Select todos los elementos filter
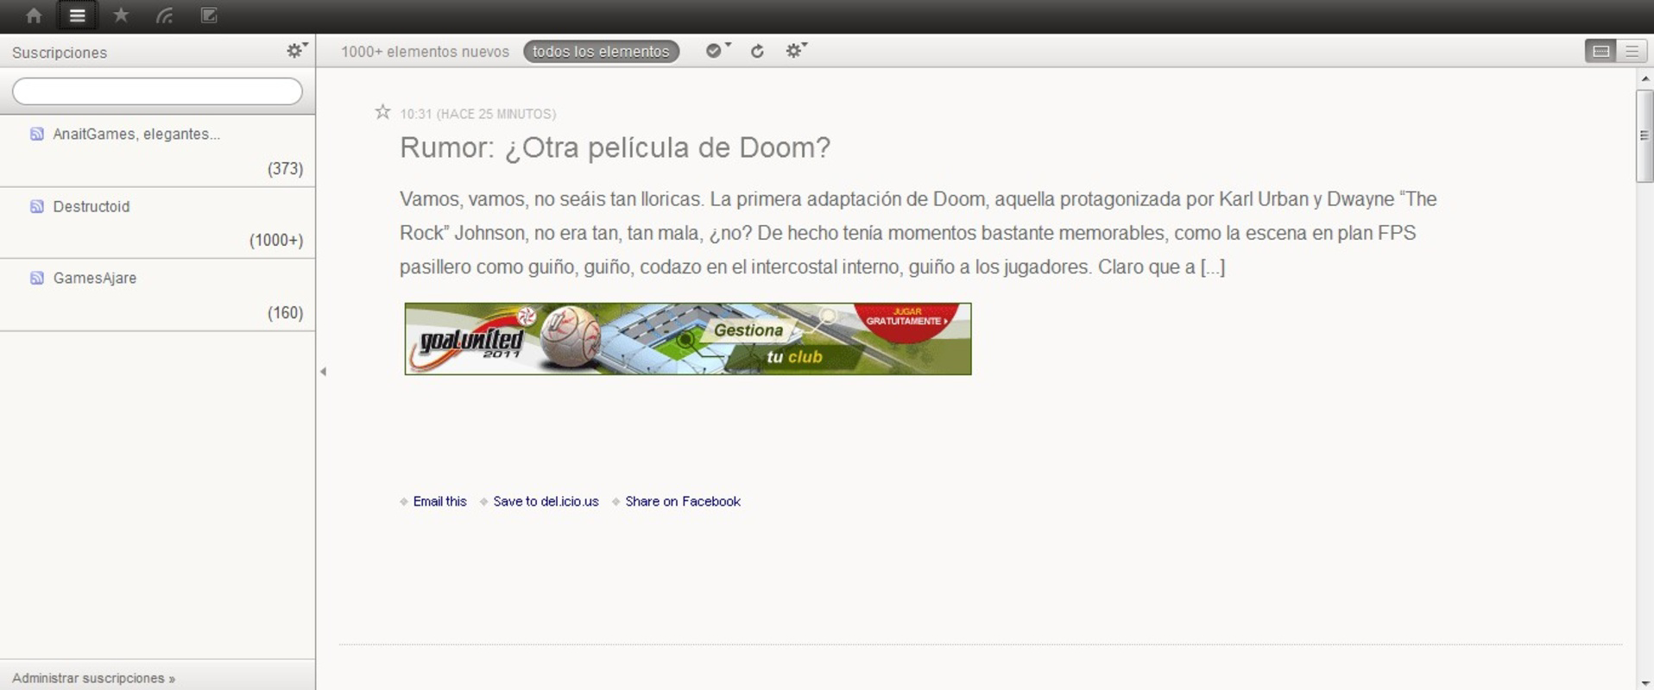This screenshot has height=690, width=1654. tap(601, 52)
